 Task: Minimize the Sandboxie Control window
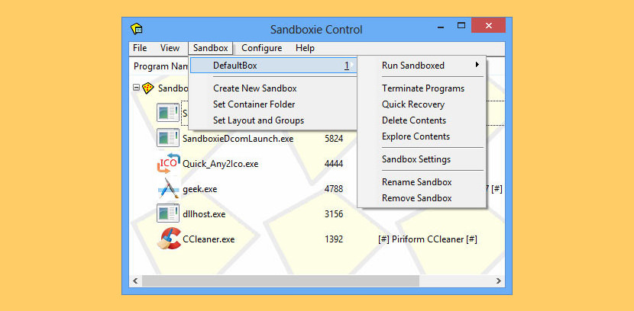click(442, 26)
